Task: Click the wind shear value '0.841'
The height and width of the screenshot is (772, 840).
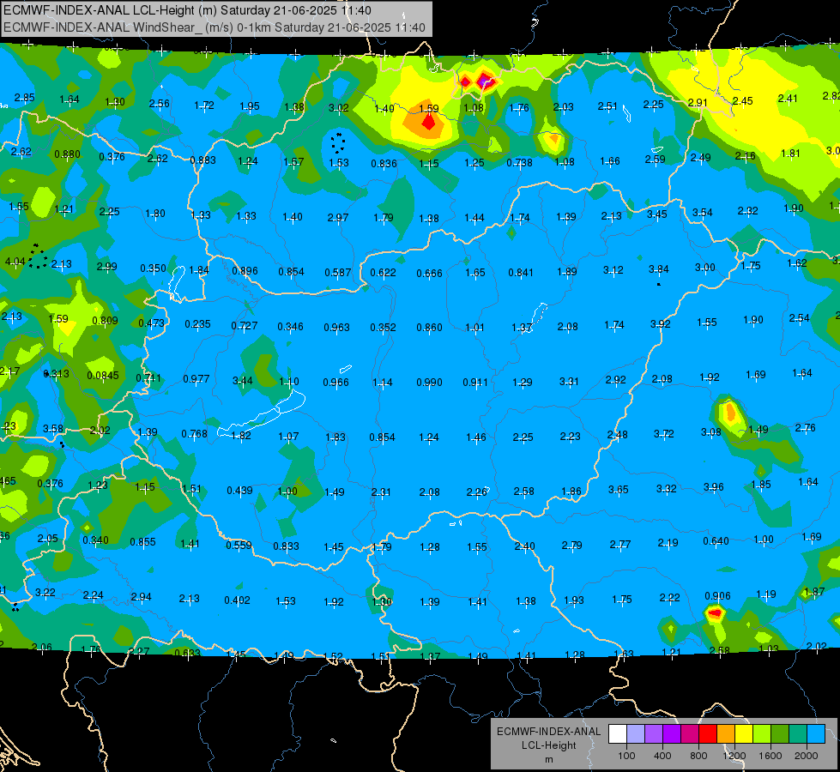Action: coord(521,273)
